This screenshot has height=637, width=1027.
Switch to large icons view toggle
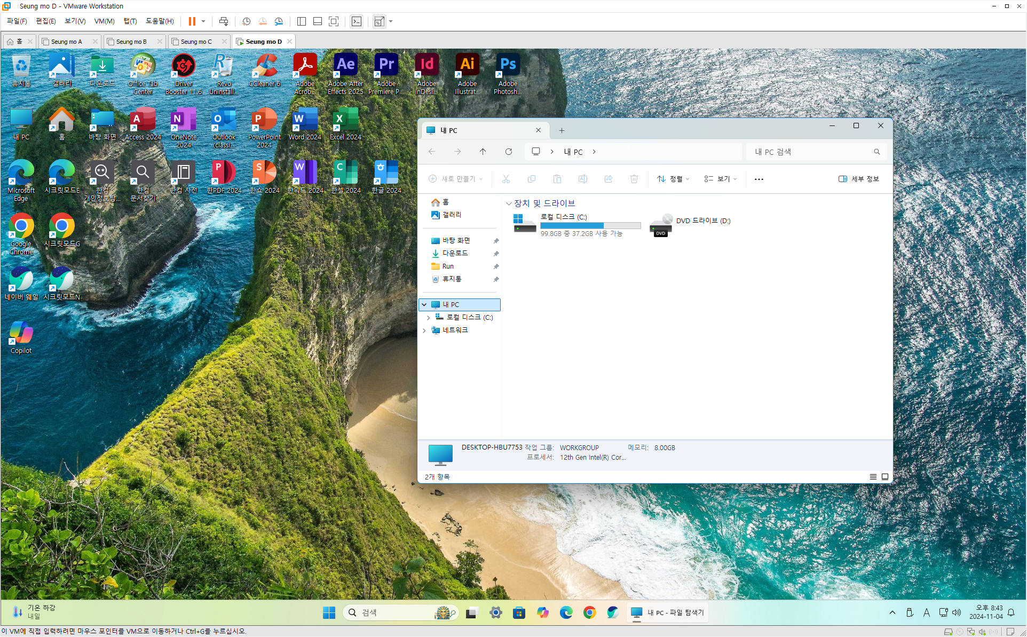885,477
